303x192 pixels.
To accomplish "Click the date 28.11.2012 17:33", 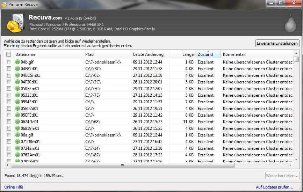I will click(x=147, y=155).
